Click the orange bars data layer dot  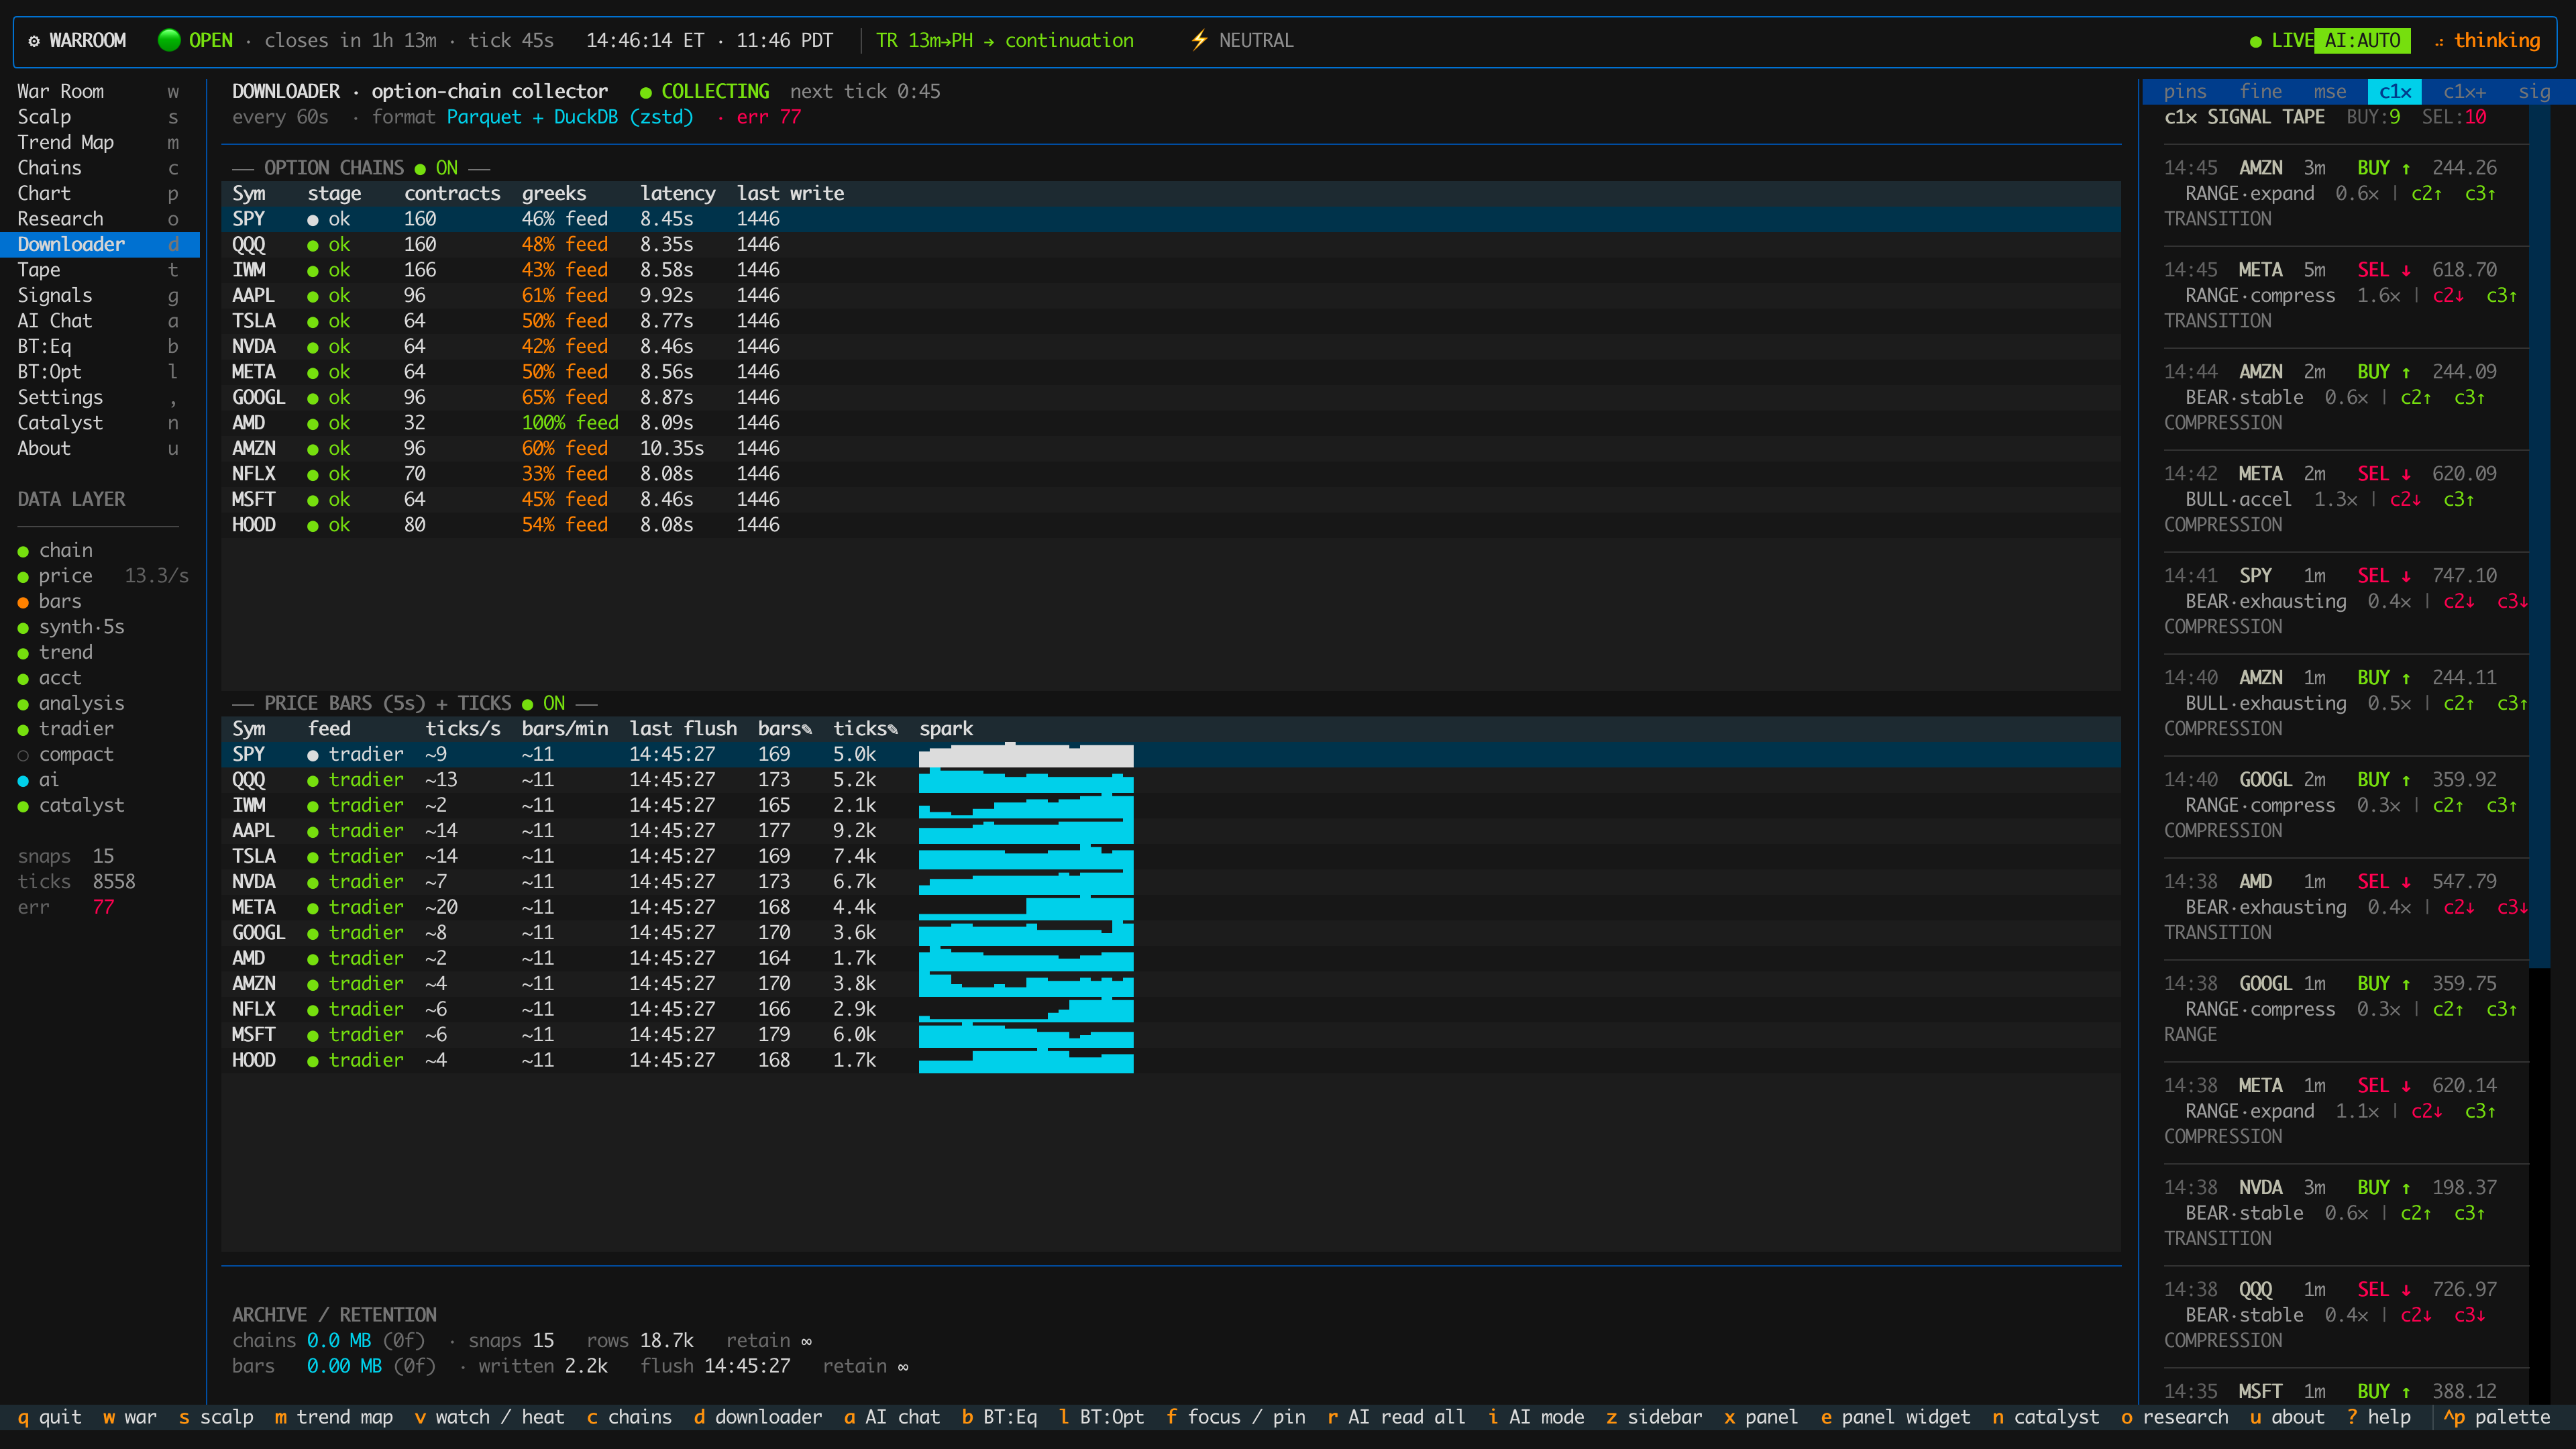[x=23, y=602]
